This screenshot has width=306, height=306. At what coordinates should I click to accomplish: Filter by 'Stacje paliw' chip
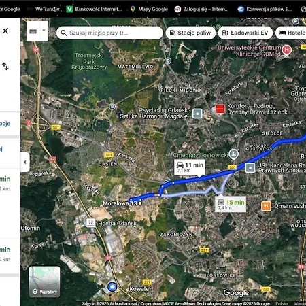[190, 33]
